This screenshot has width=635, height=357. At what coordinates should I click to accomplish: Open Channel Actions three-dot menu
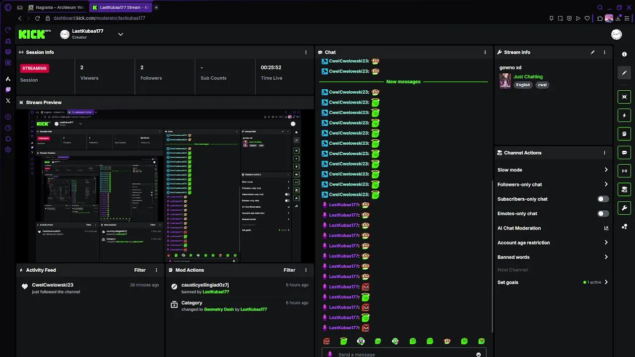604,153
